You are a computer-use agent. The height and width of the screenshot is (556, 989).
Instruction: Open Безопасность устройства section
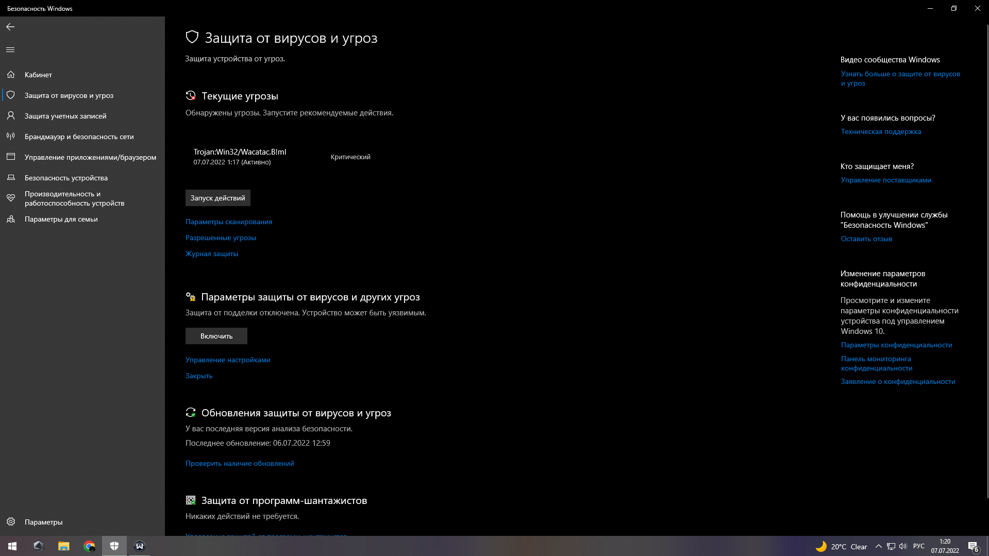66,178
